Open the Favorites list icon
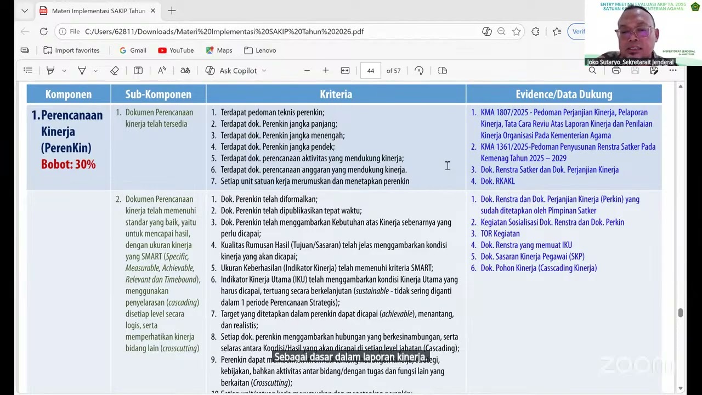The height and width of the screenshot is (395, 702). (x=557, y=31)
